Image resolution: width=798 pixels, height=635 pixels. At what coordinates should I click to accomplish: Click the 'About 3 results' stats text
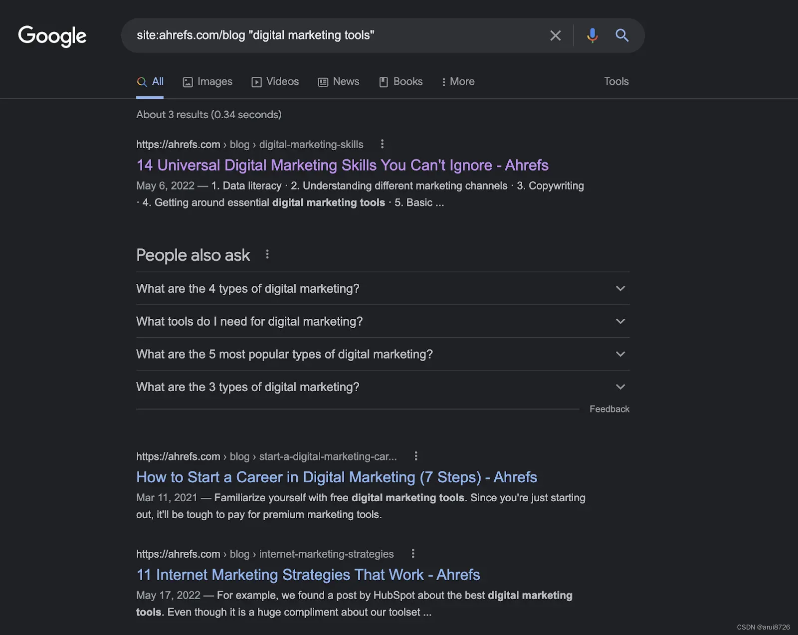(209, 115)
